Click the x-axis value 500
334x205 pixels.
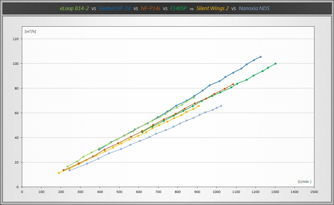click(119, 192)
